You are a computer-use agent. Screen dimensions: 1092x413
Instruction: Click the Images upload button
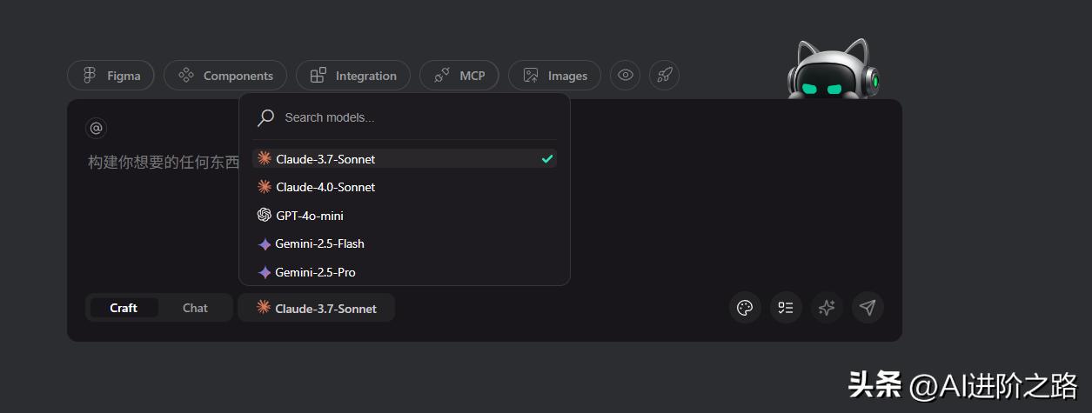click(554, 76)
